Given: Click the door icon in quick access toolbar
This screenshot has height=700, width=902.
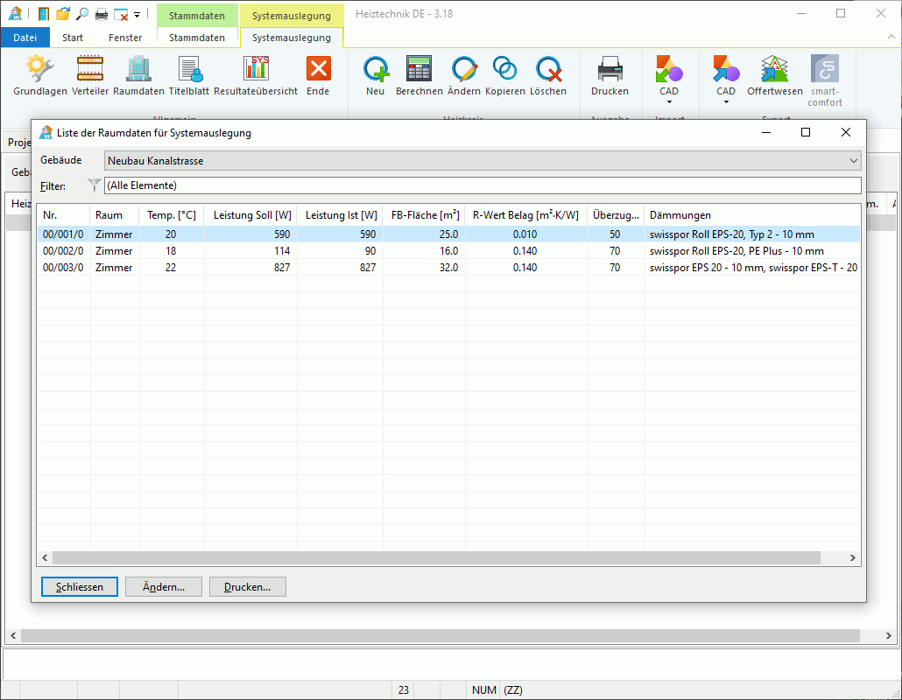Looking at the screenshot, I should (x=43, y=14).
